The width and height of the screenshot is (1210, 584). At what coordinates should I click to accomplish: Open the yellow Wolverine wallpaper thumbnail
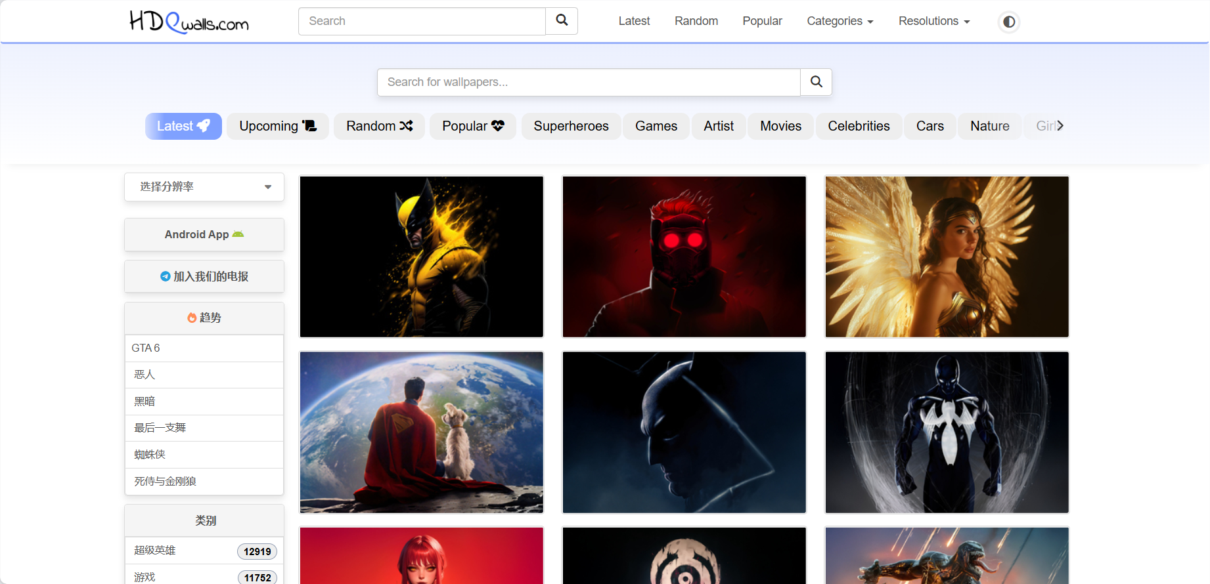pyautogui.click(x=422, y=257)
